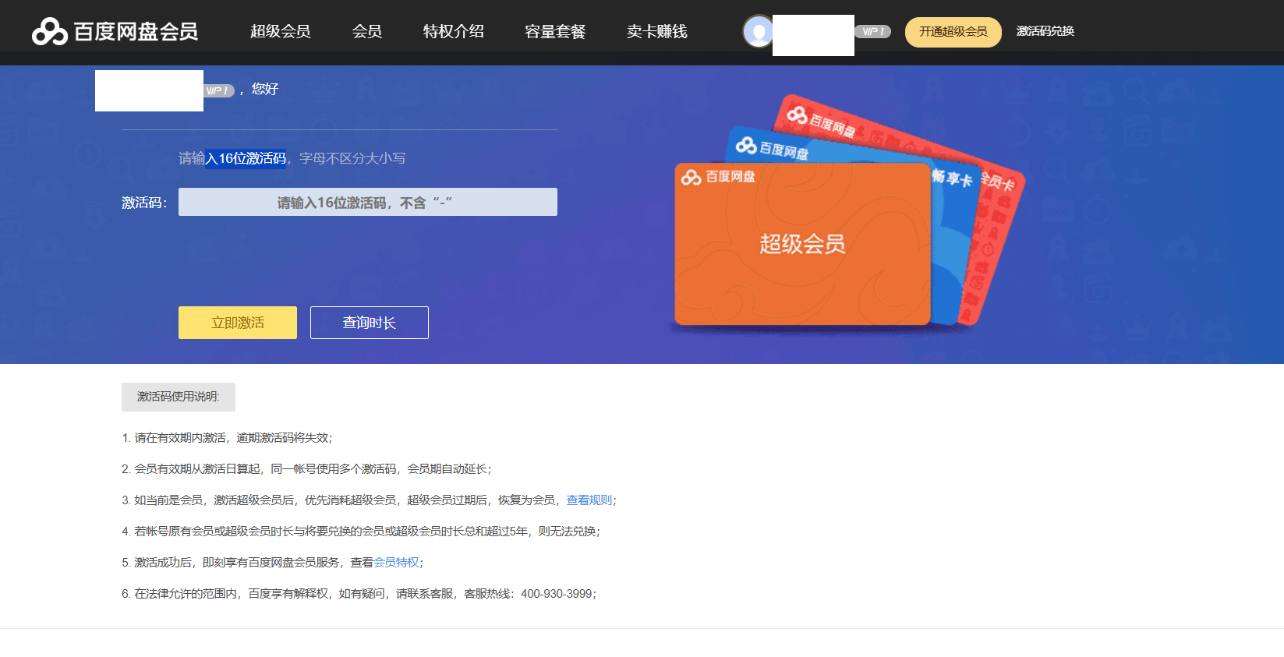Click the Baidu Netdisk cloud logo icon
1284x657 pixels.
[x=49, y=31]
